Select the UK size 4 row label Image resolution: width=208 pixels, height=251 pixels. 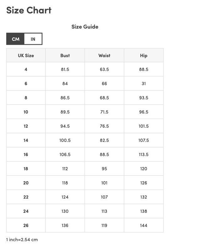pyautogui.click(x=26, y=69)
